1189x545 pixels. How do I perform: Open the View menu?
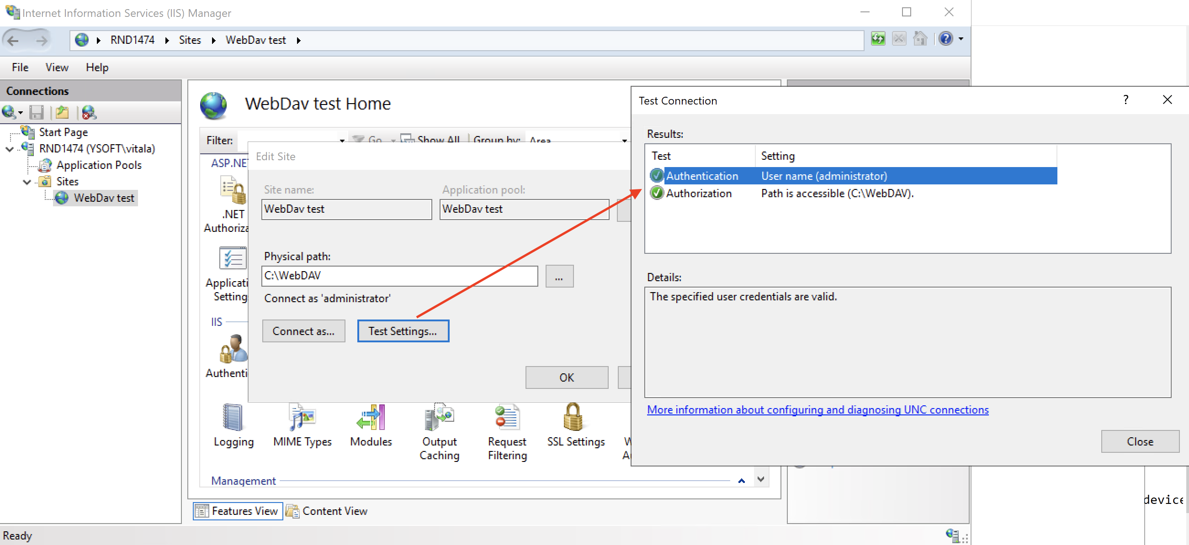point(57,67)
